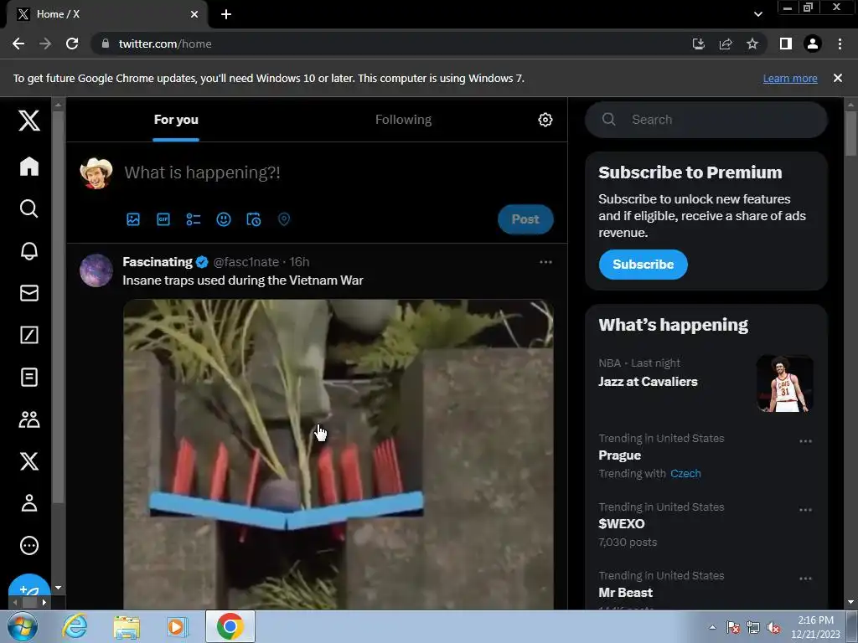Open schedule post icon in composer

click(x=253, y=219)
